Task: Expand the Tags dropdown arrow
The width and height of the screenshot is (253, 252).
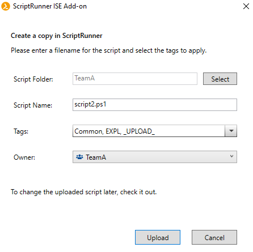Action: point(231,131)
